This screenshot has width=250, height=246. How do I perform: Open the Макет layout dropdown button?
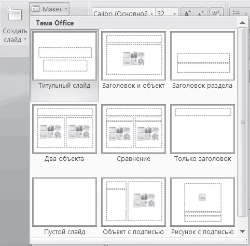(49, 9)
